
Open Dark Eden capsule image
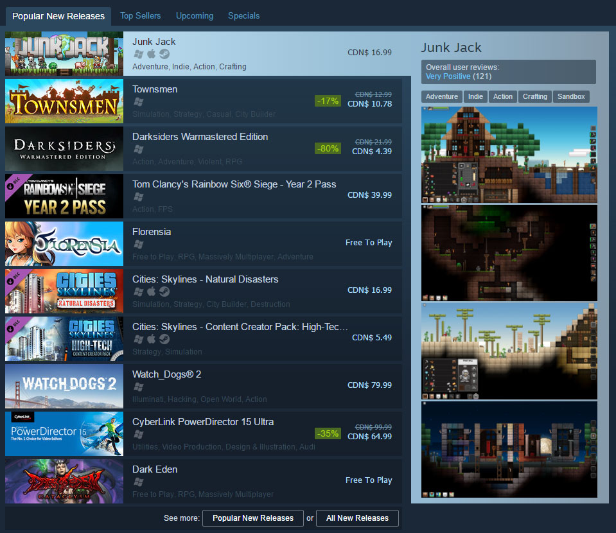click(x=64, y=481)
